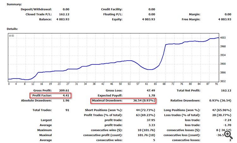Click the average loss trade value -1.70
Image resolution: width=237 pixels, height=143 pixels.
pyautogui.click(x=227, y=125)
